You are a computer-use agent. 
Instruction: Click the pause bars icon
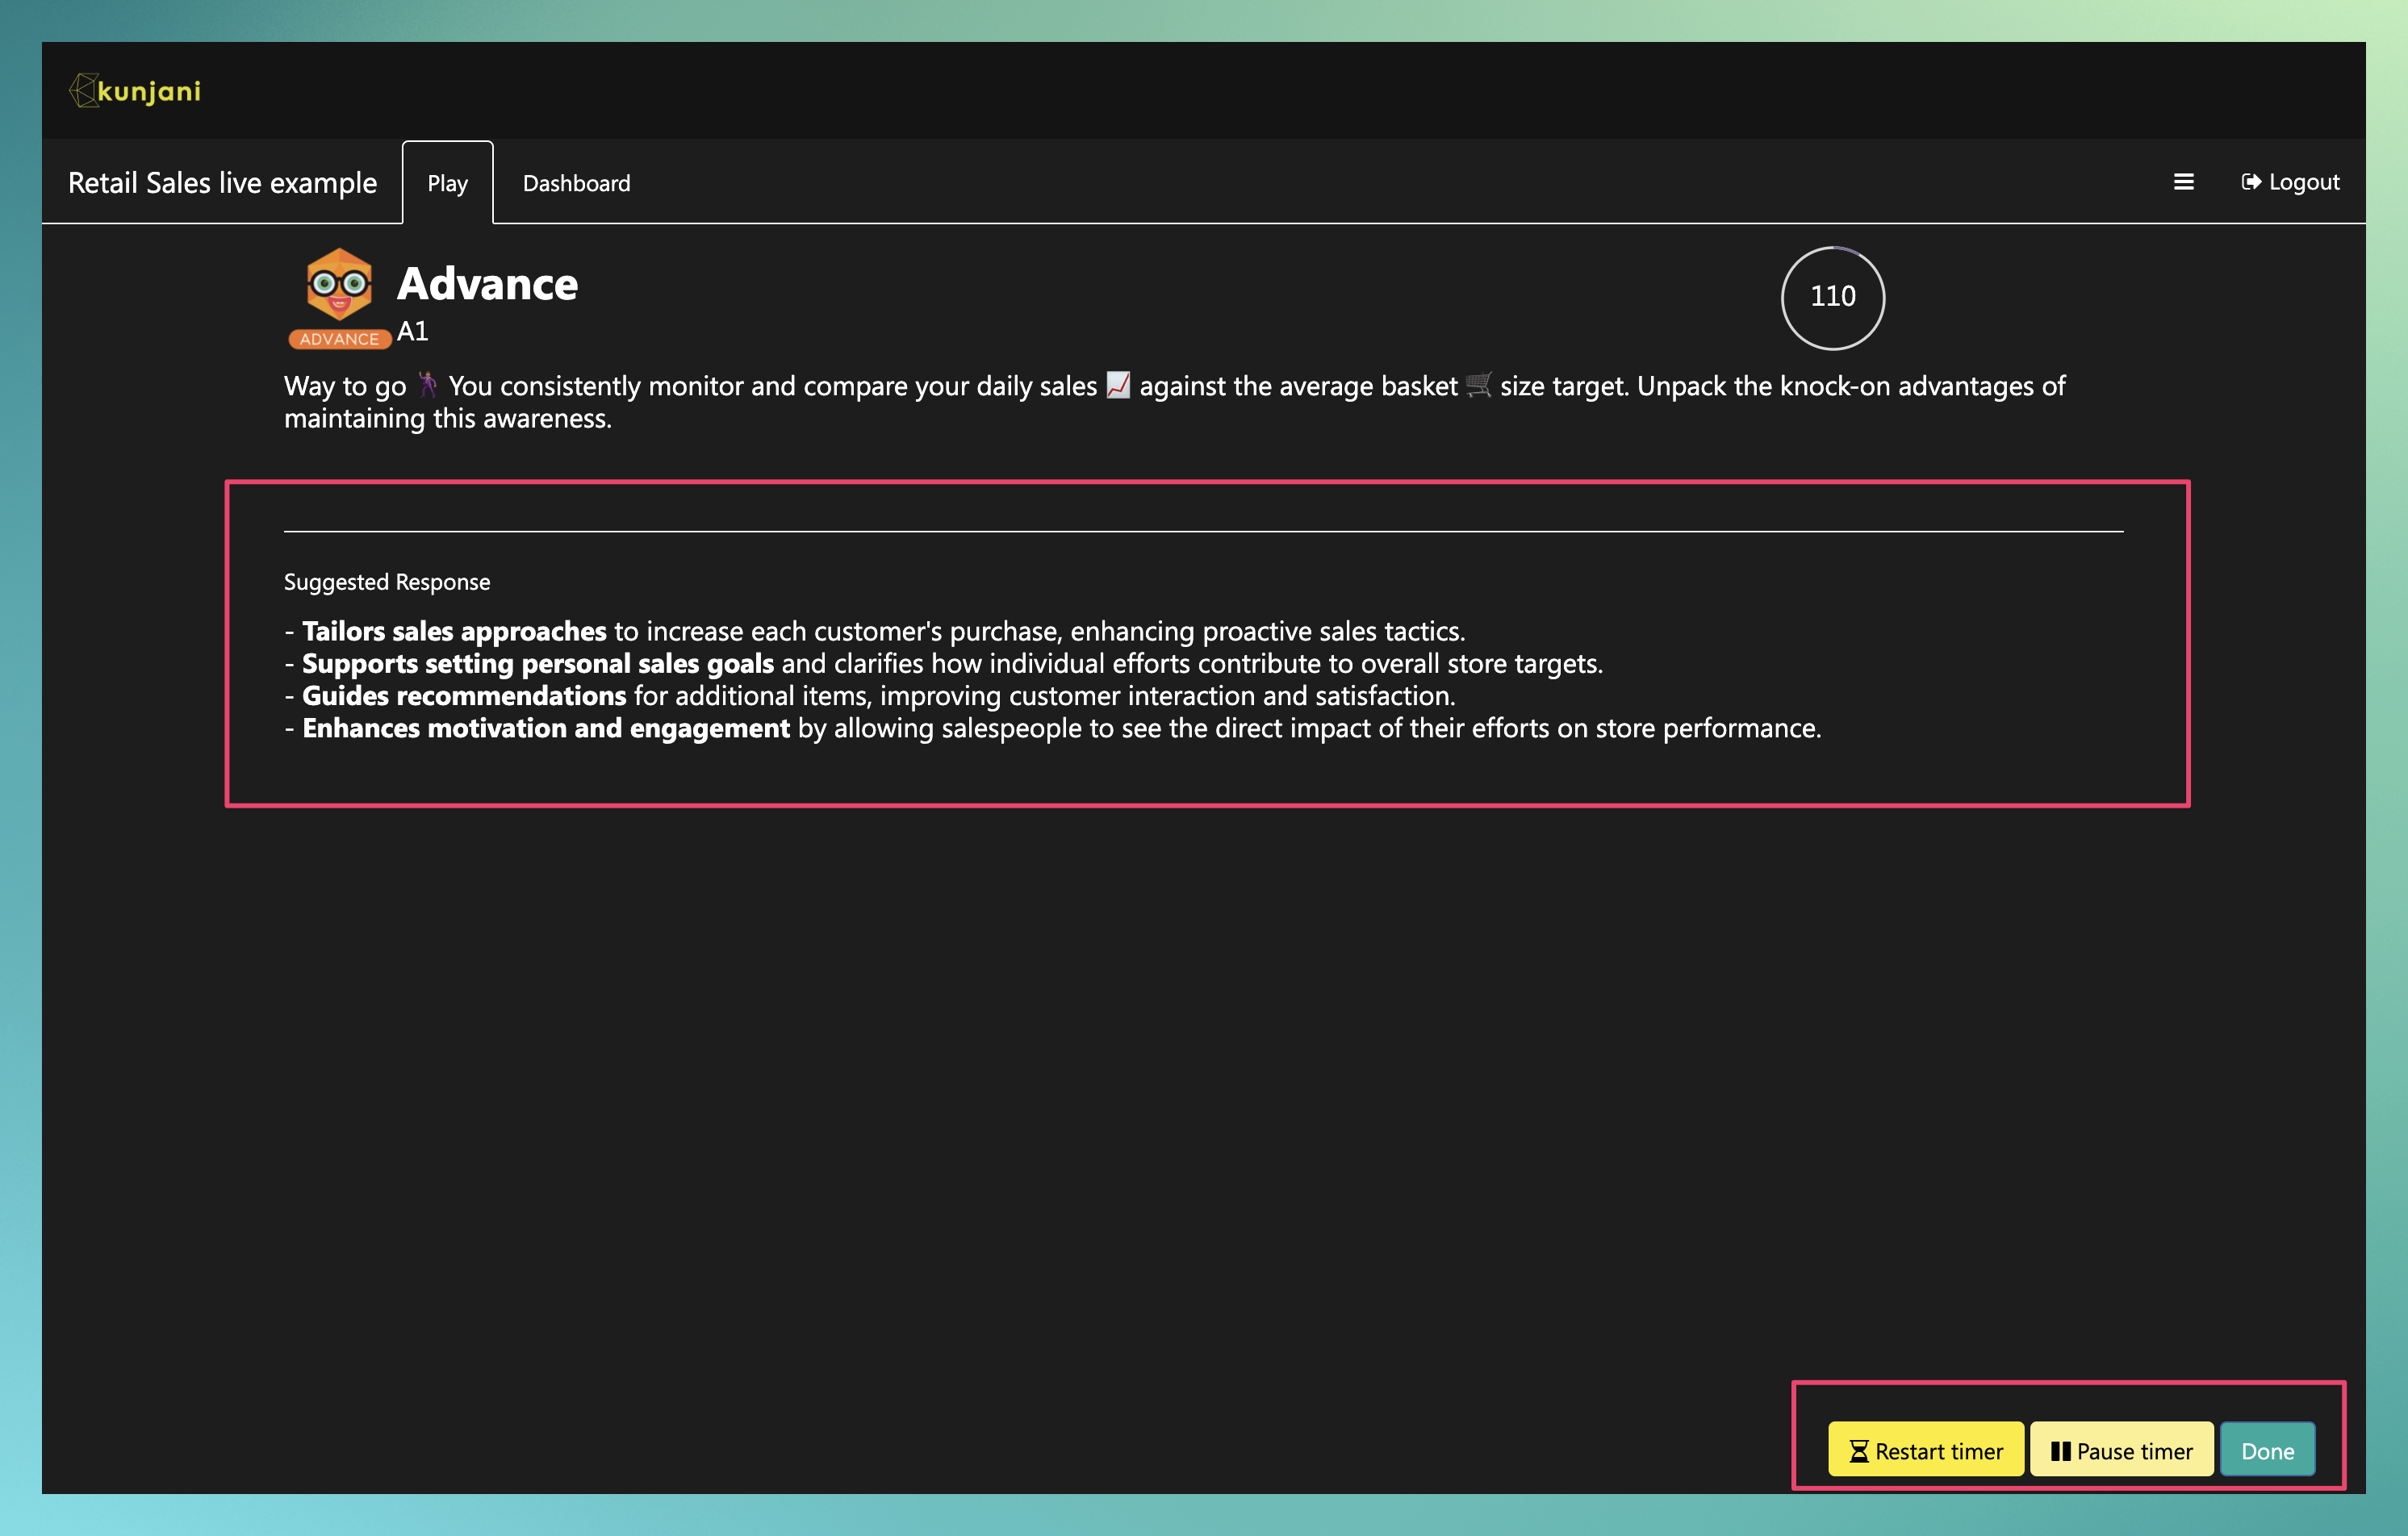tap(2061, 1451)
